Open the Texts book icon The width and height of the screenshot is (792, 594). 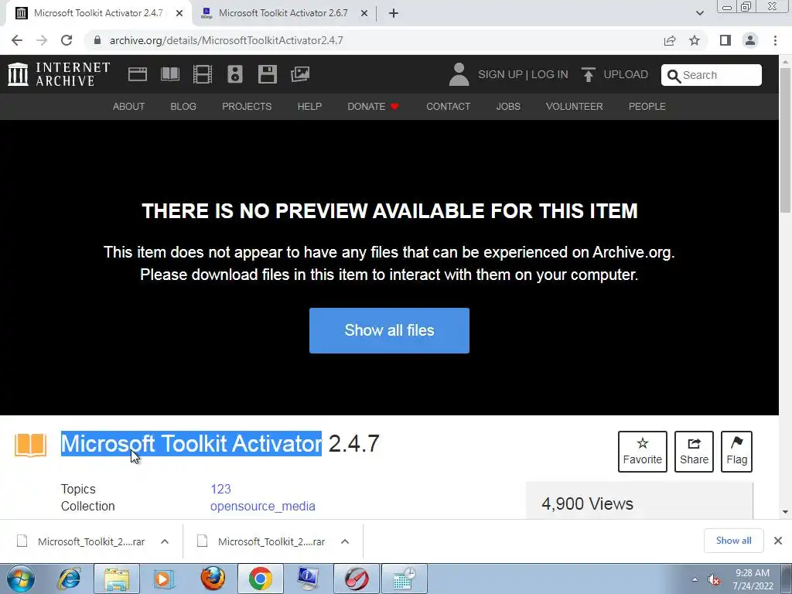(x=170, y=74)
